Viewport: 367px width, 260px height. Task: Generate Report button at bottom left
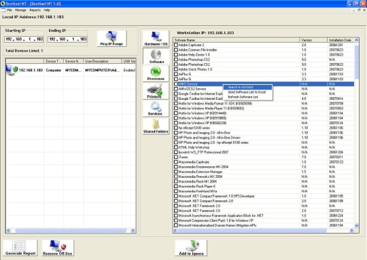pos(20,248)
